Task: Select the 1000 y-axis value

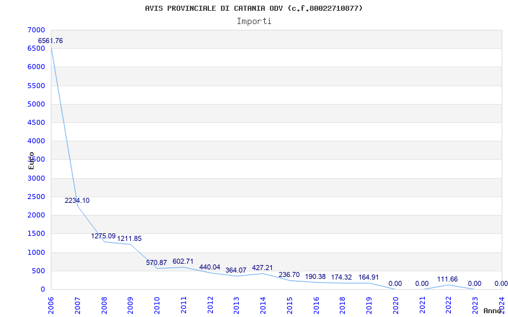Action: pyautogui.click(x=36, y=252)
